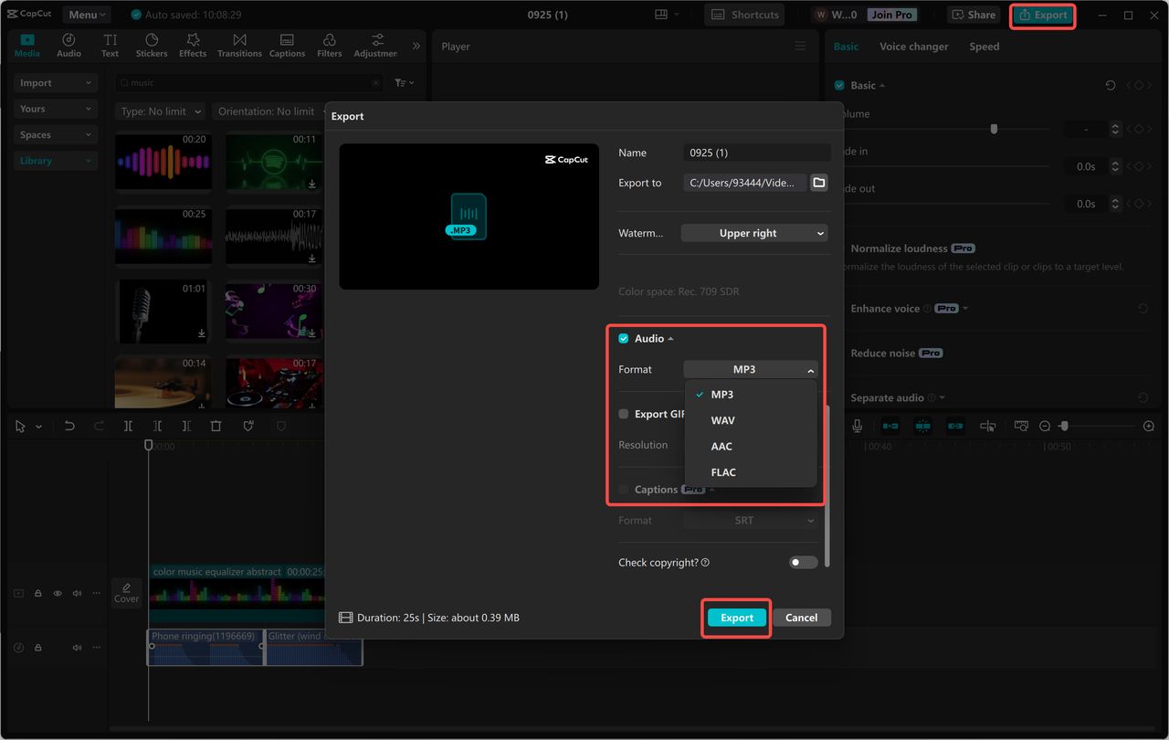This screenshot has width=1169, height=740.
Task: Click the Export button in the dialog
Action: [736, 618]
